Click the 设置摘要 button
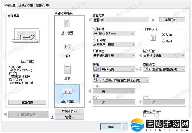The width and height of the screenshot is (192, 133). [27, 102]
